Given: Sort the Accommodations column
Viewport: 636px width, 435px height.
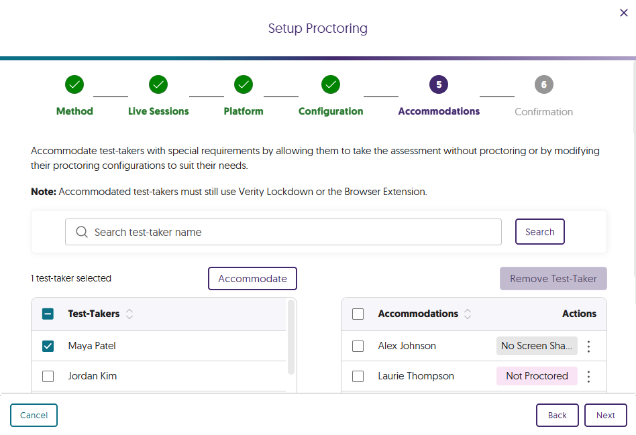Looking at the screenshot, I should [468, 314].
